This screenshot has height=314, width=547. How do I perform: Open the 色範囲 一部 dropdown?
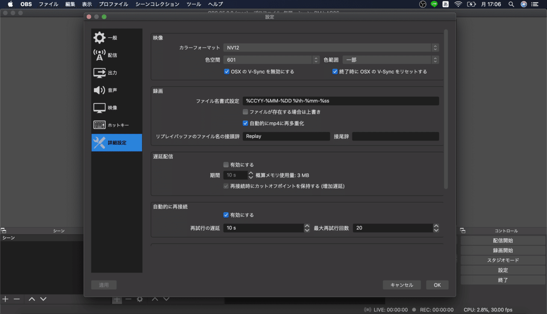click(x=391, y=60)
